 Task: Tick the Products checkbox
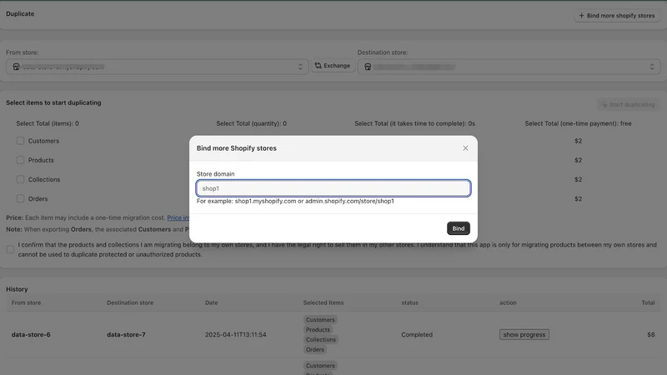(20, 160)
